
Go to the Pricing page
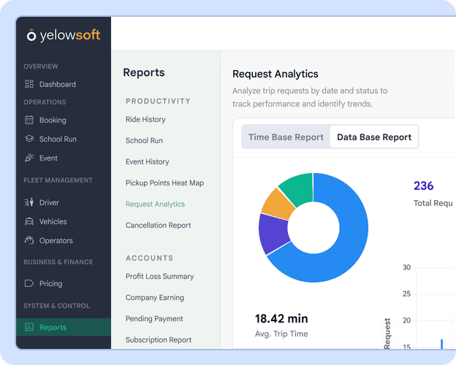click(x=50, y=283)
